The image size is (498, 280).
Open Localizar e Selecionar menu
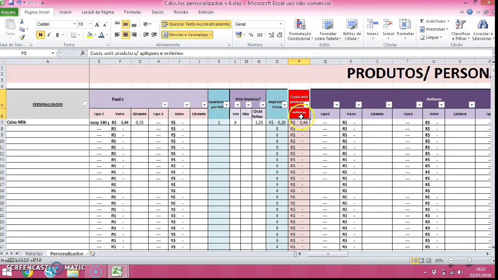[482, 30]
